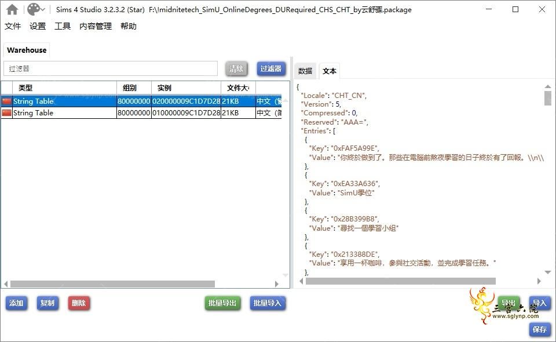
Task: Click flag icon of the 020000009C1D7D28 row
Action: tap(7, 101)
